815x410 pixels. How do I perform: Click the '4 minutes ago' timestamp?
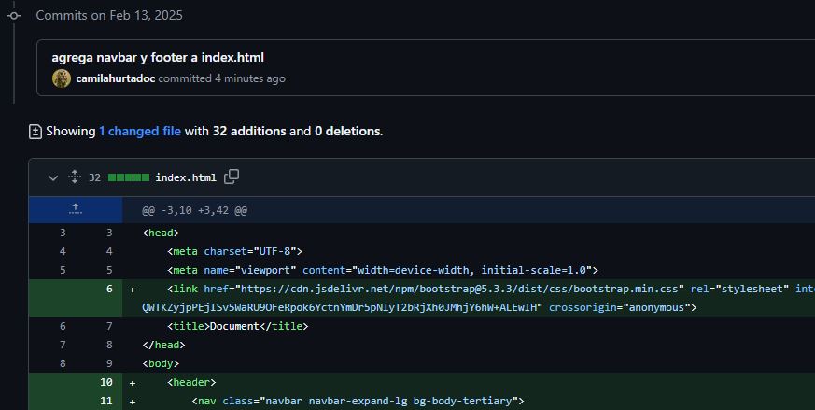[250, 78]
